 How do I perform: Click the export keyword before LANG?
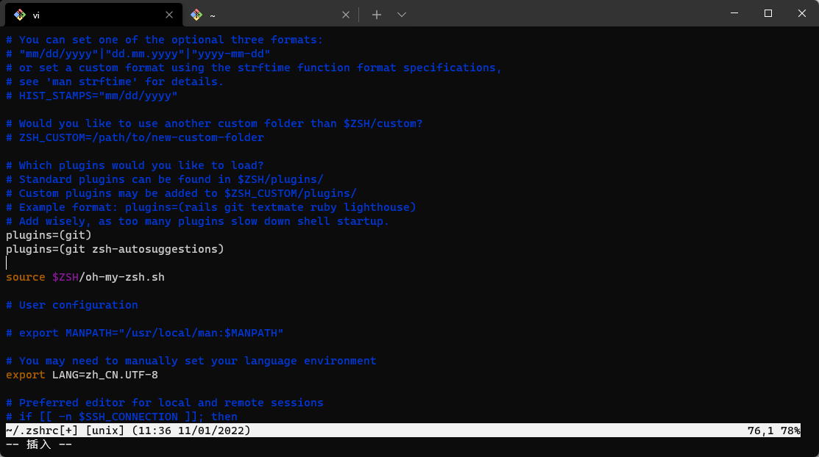[x=26, y=375]
